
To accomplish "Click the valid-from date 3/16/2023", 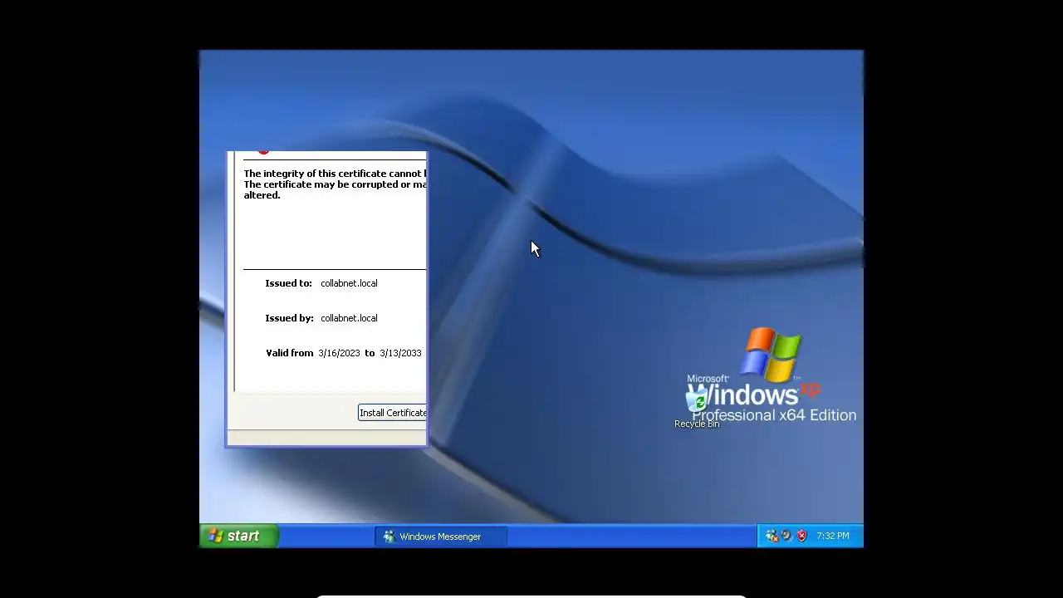I will point(339,353).
